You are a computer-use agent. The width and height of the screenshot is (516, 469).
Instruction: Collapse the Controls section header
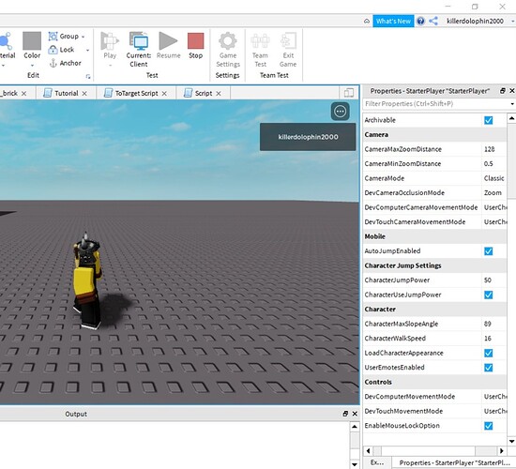(x=434, y=382)
